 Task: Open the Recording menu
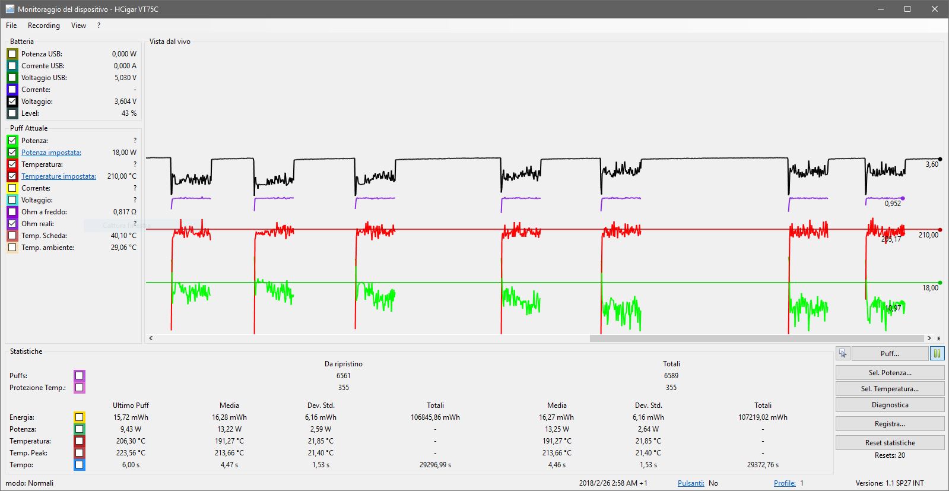pyautogui.click(x=43, y=26)
